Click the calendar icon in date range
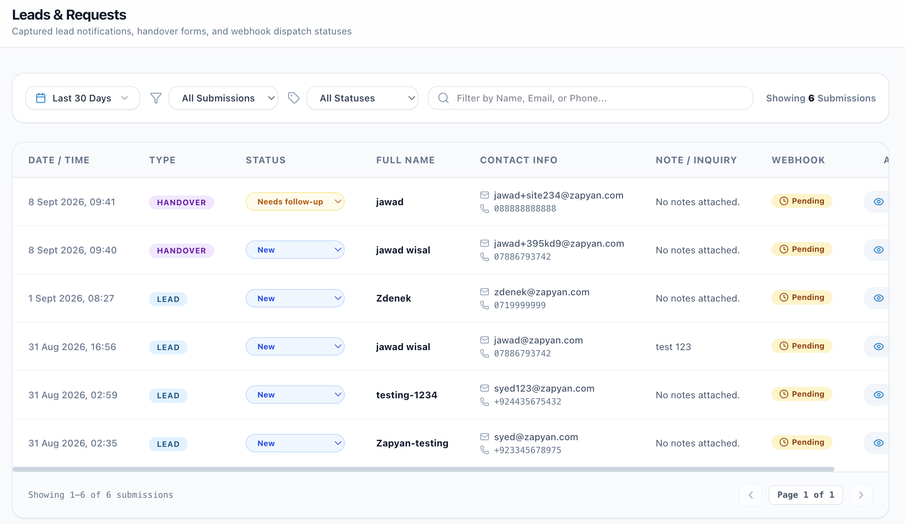This screenshot has height=524, width=905. tap(41, 98)
